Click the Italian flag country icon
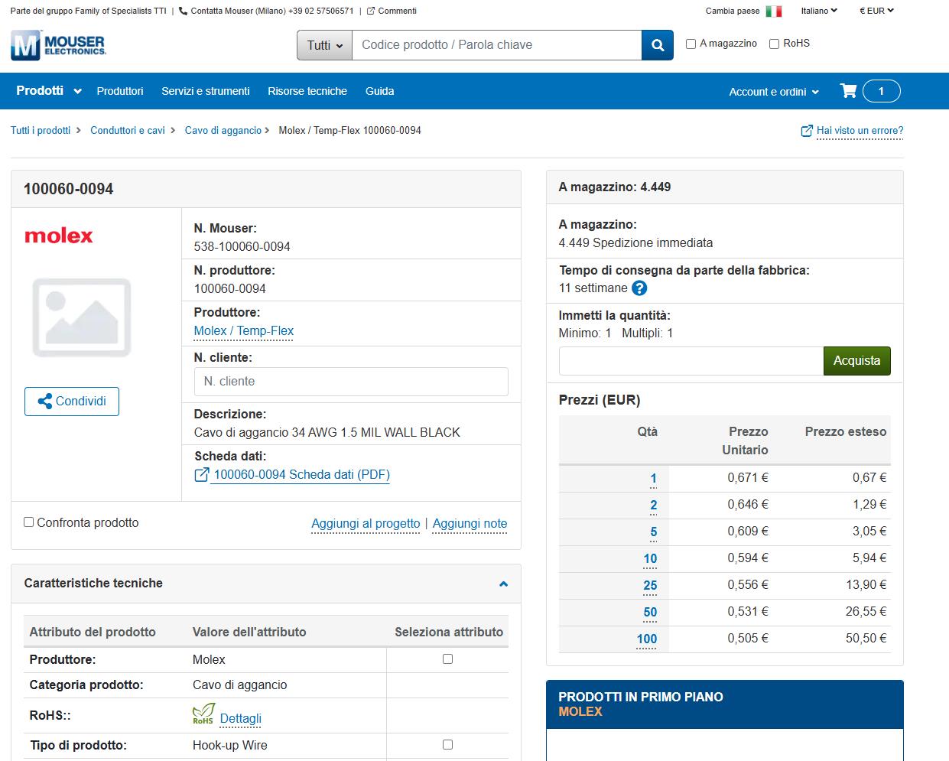Viewport: 949px width, 761px height. pyautogui.click(x=774, y=11)
